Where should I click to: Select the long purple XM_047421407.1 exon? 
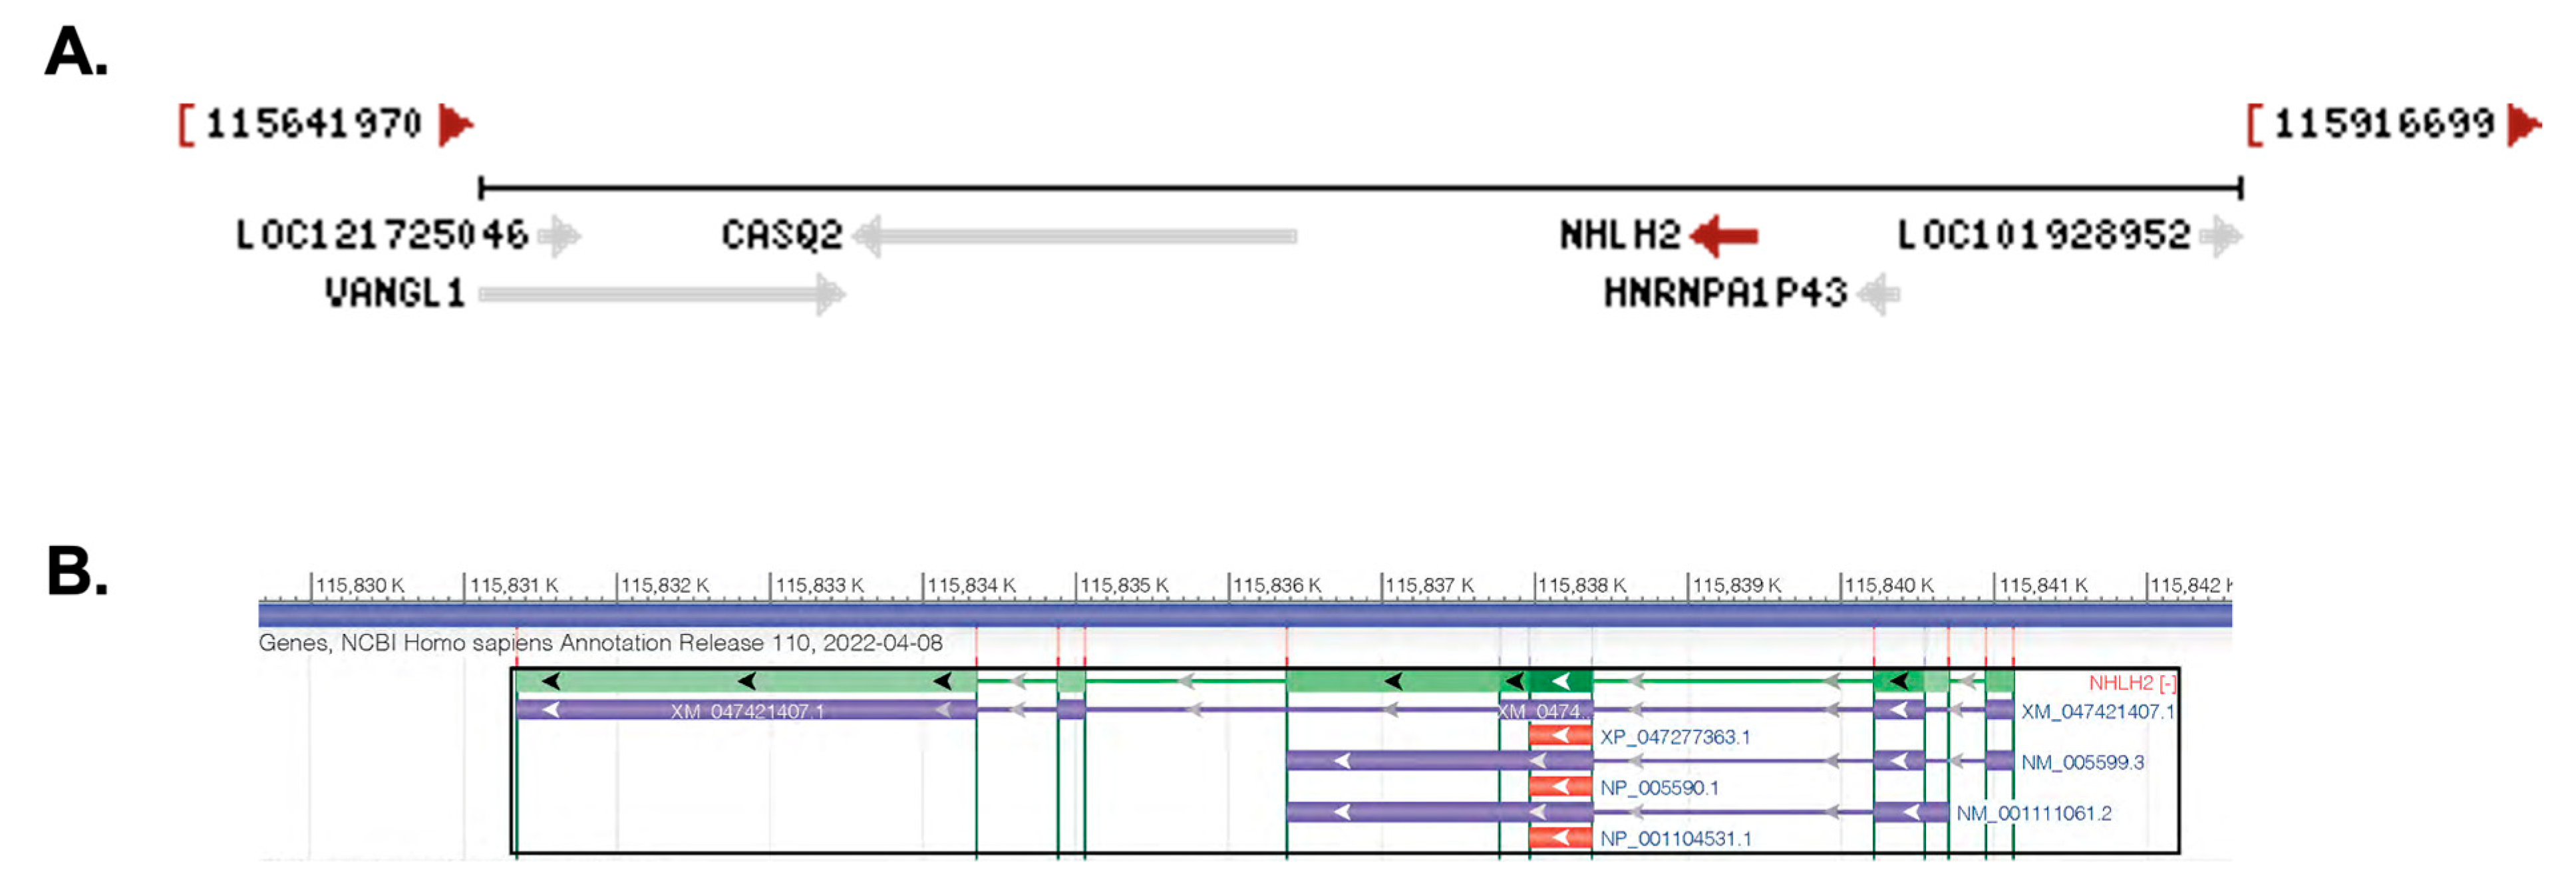(x=746, y=711)
